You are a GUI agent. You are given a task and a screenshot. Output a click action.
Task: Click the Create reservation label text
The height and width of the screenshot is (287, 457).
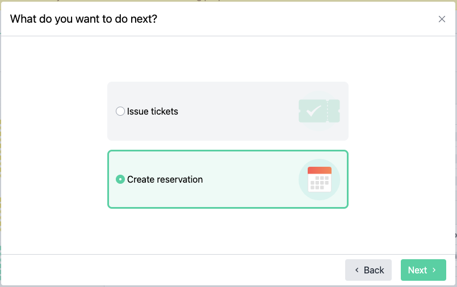pos(165,179)
